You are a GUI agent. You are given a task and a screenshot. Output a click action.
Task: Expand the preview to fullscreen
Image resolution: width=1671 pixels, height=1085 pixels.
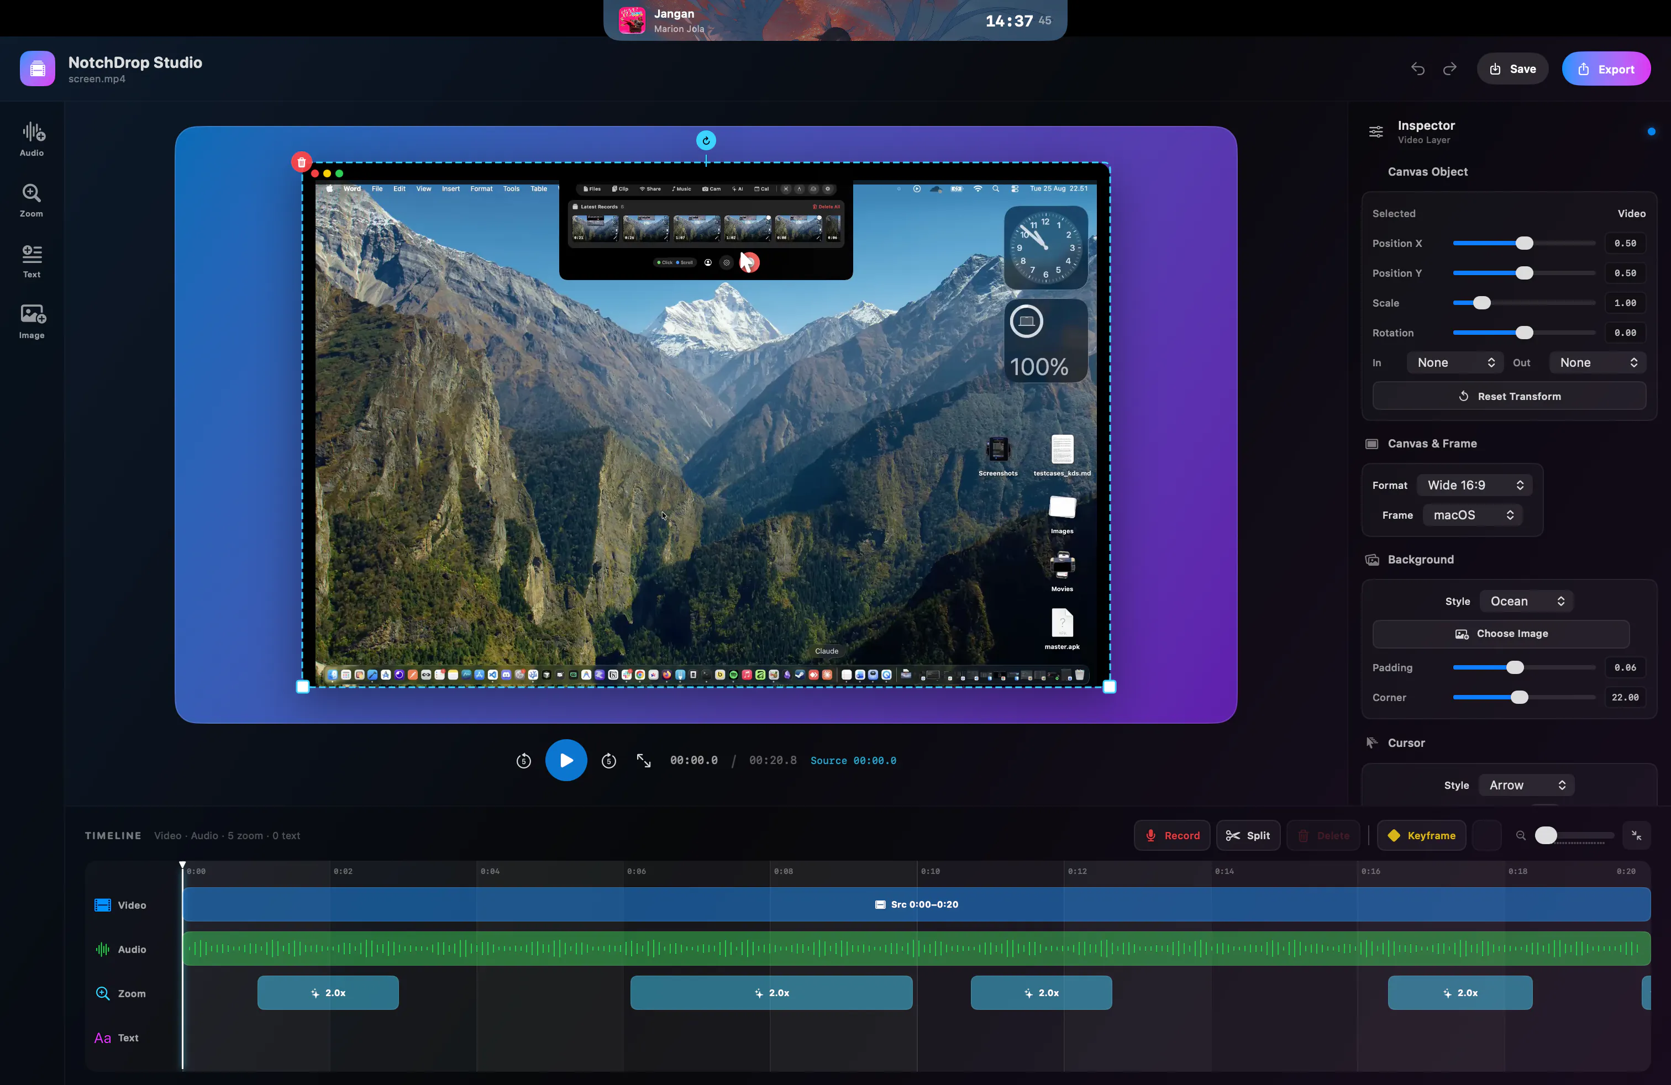coord(644,760)
